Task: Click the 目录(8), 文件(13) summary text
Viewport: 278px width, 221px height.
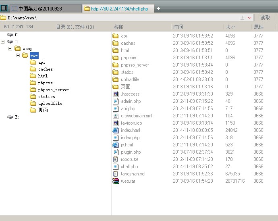Action: [75, 27]
